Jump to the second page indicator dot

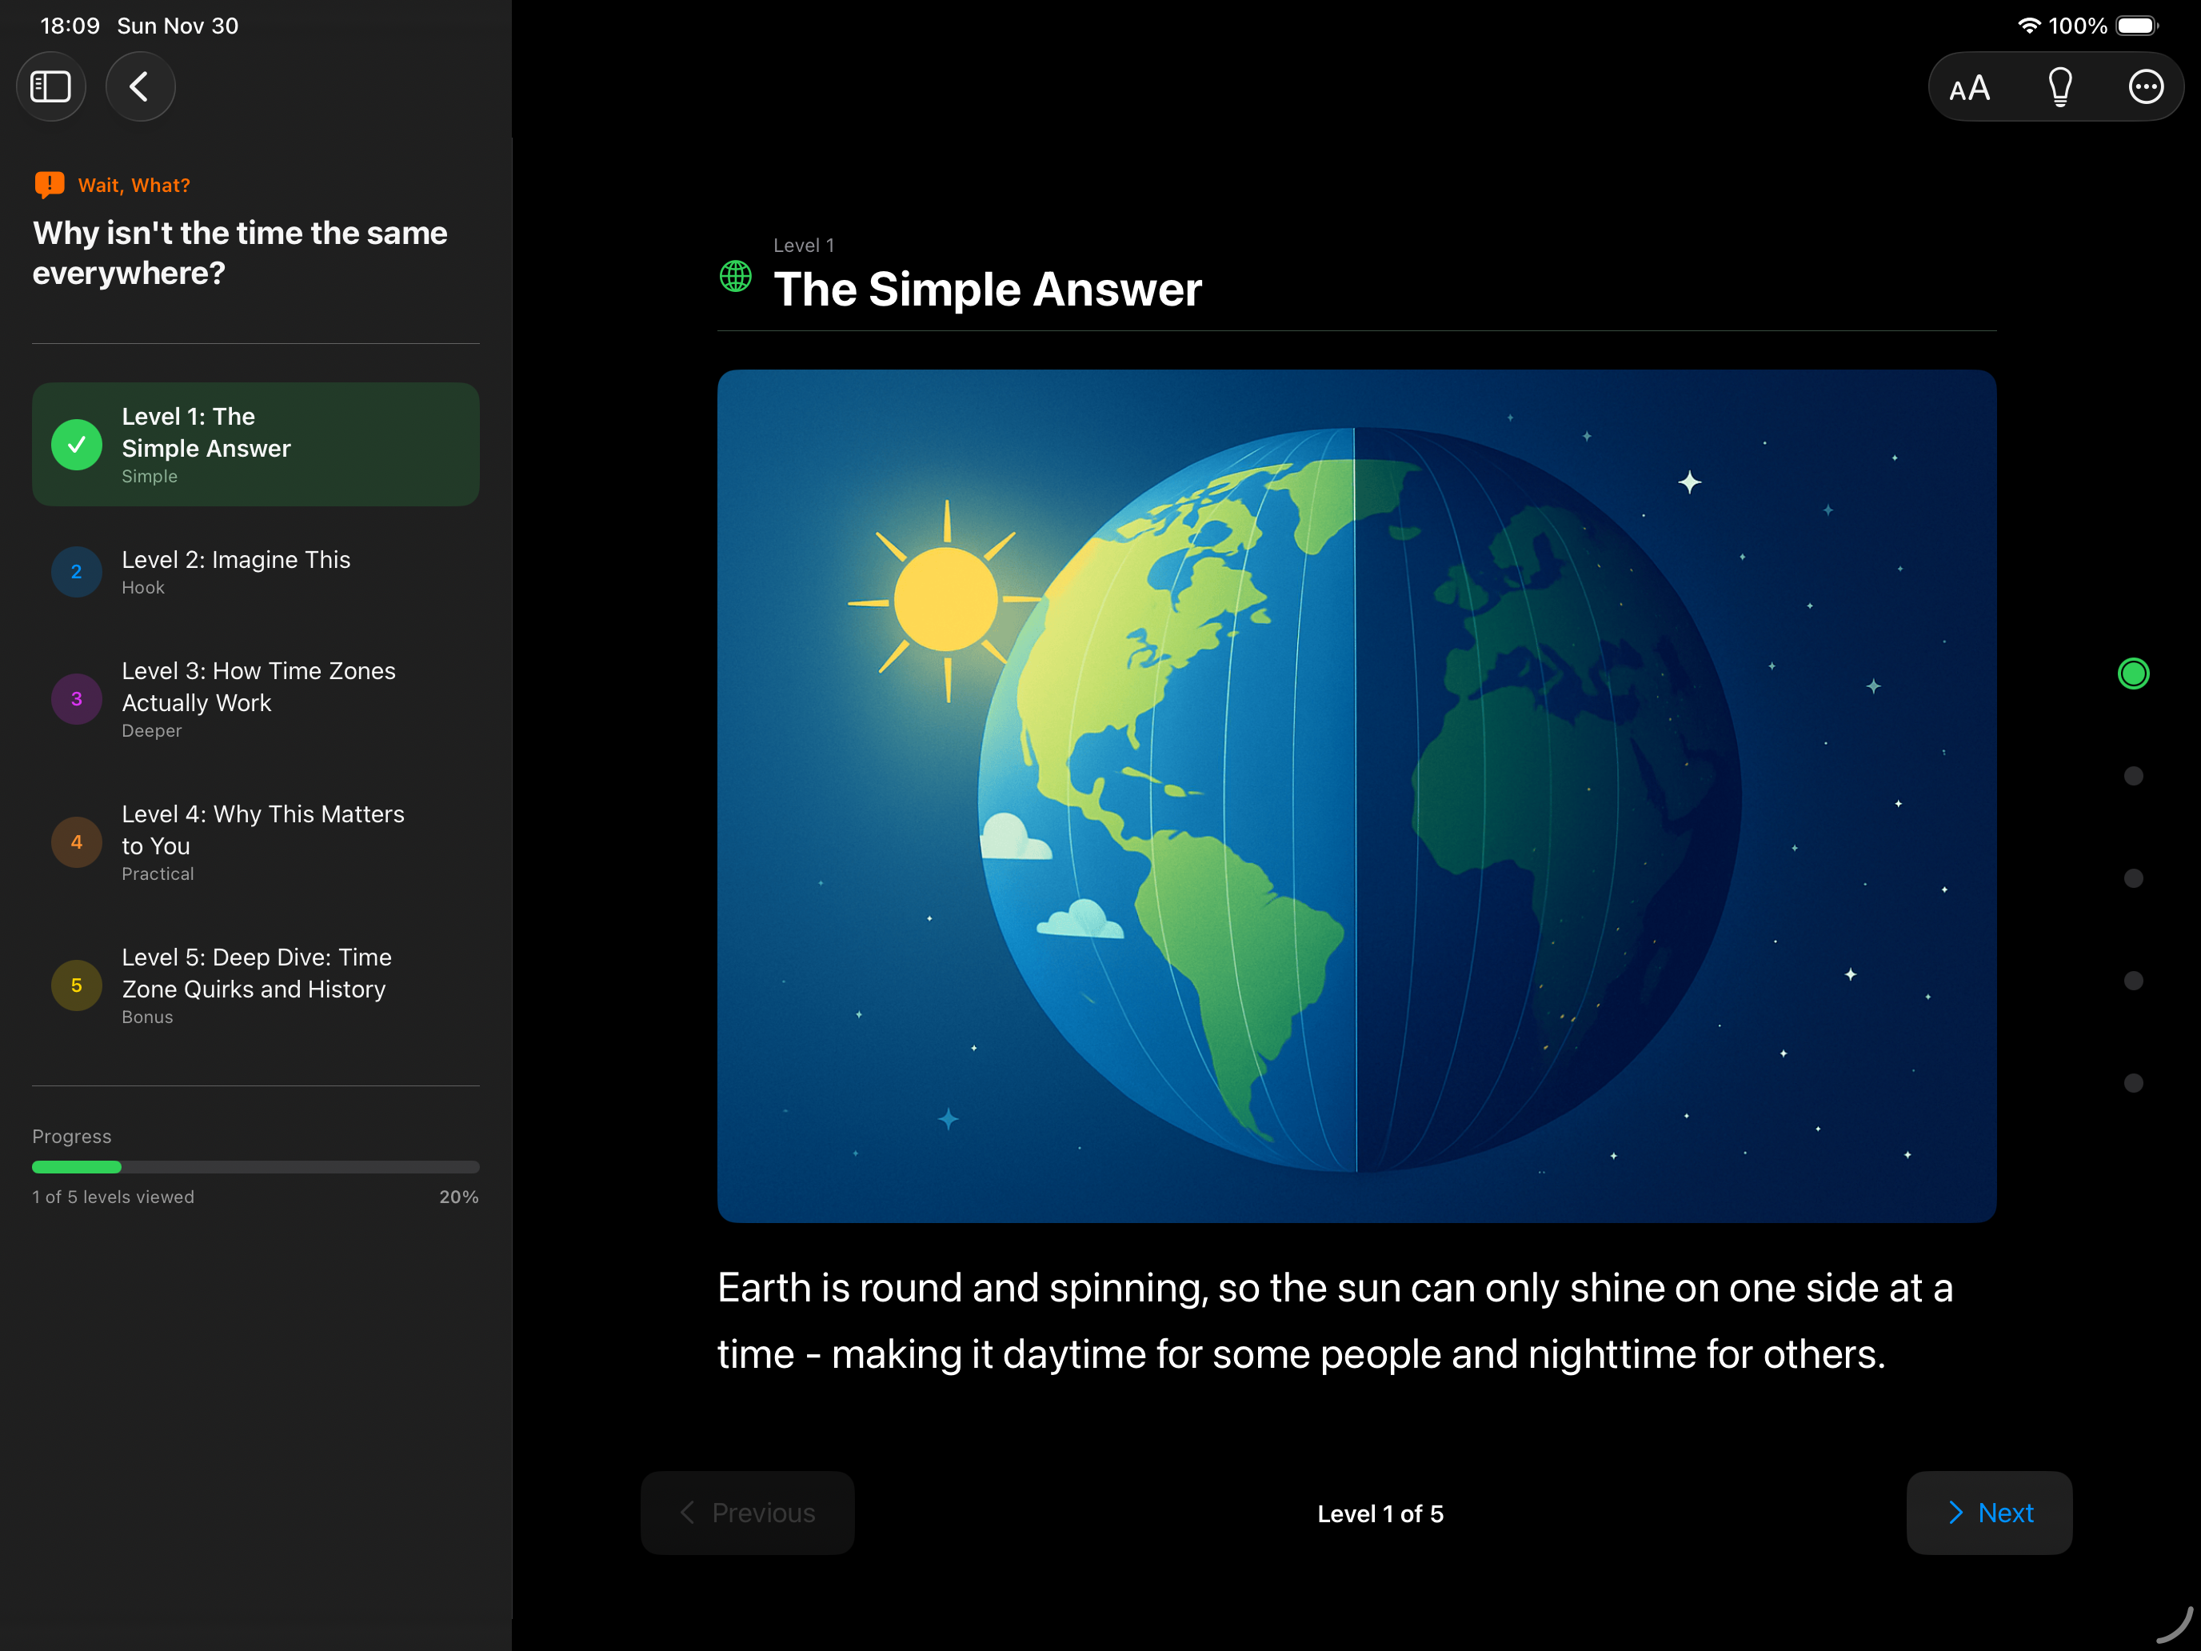(2133, 776)
